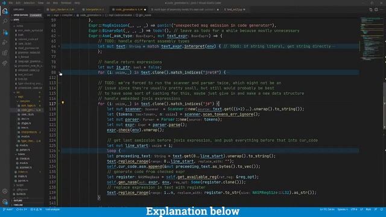Open the Edit menu
Image resolution: width=386 pixels, height=217 pixels.
click(x=18, y=3)
